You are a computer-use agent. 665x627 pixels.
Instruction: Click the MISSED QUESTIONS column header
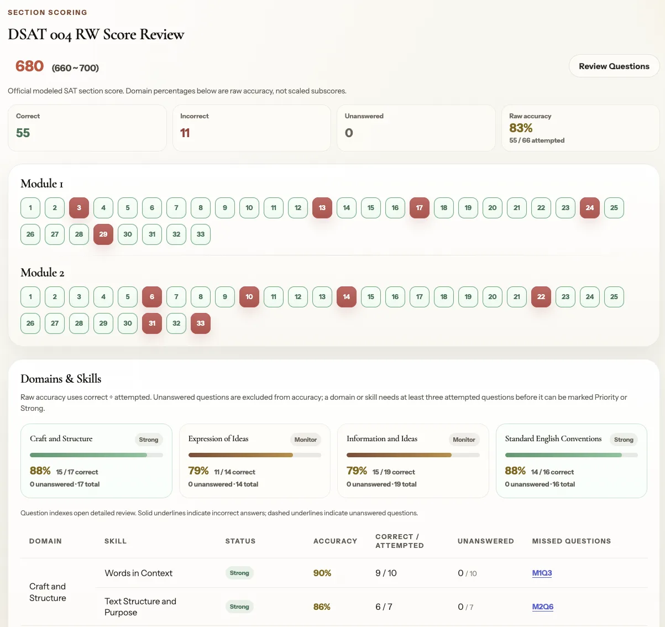pos(572,541)
